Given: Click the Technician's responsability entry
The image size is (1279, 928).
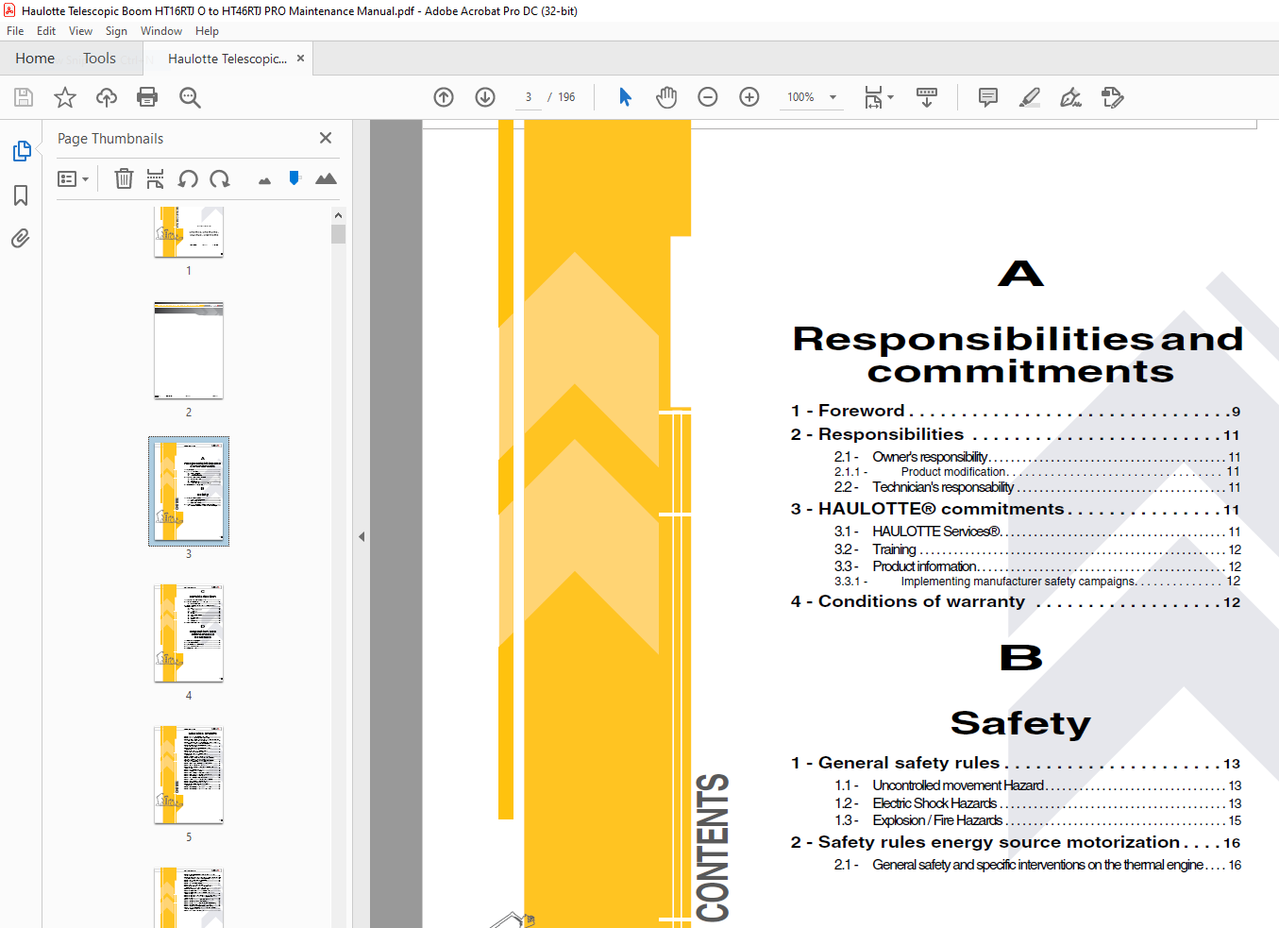Looking at the screenshot, I should tap(1037, 487).
